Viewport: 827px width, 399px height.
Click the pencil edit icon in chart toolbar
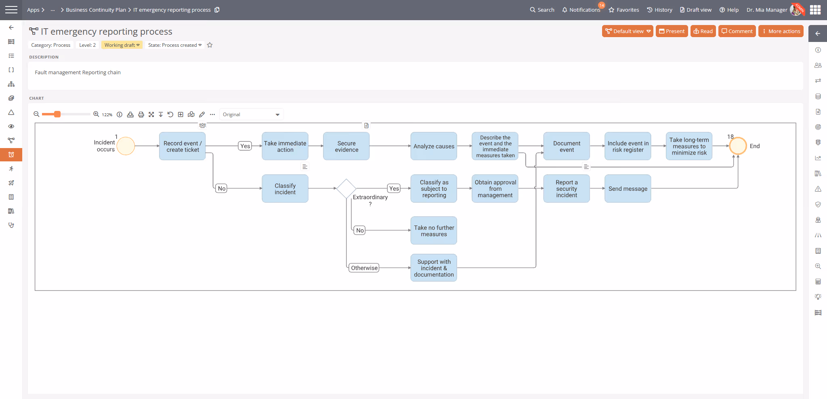(x=202, y=115)
